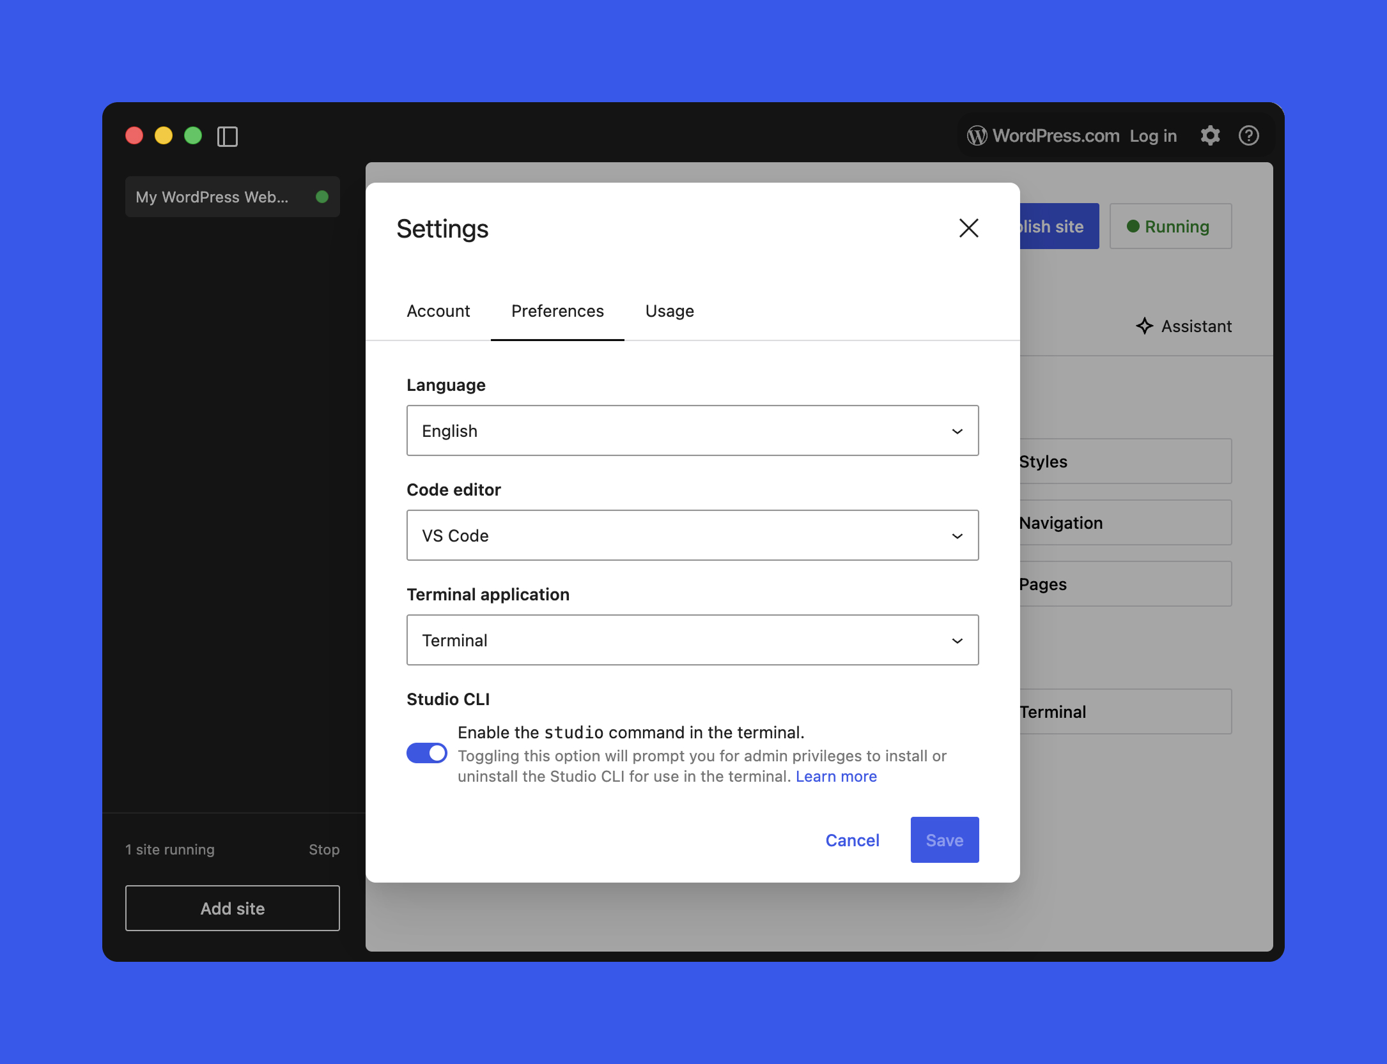Screen dimensions: 1387x1064
Task: Click the green status dot beside My WordPress Web
Action: click(323, 197)
